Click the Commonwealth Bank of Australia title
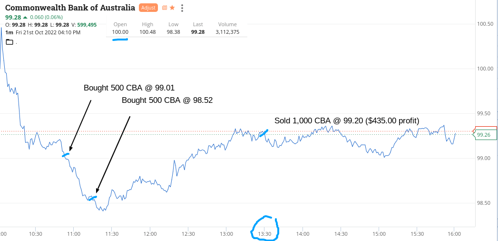Image resolution: width=498 pixels, height=241 pixels. tap(70, 8)
